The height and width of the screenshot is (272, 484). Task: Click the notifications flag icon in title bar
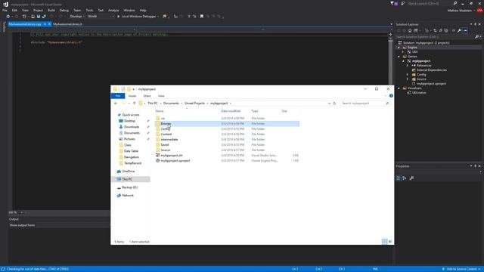tap(392, 3)
